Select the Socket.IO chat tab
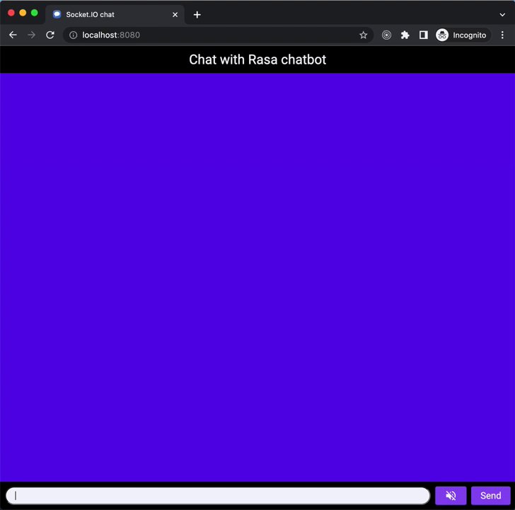Viewport: 515px width, 510px height. point(115,14)
